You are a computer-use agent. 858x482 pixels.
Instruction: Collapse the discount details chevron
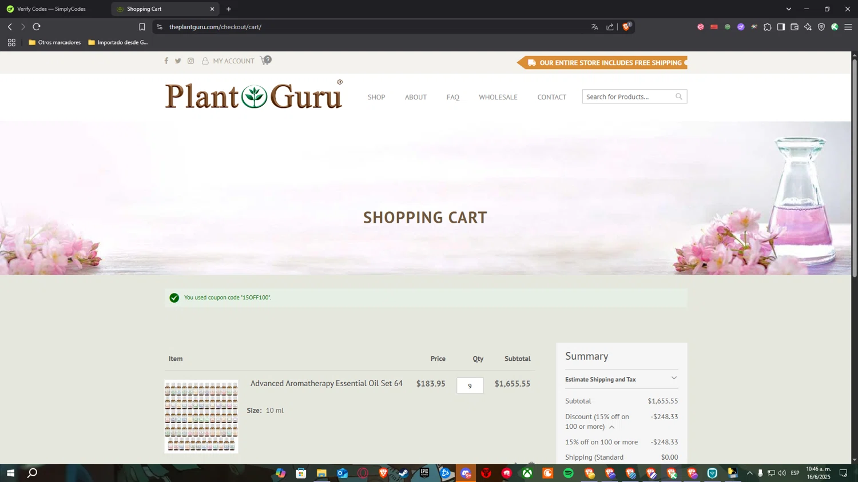(611, 427)
